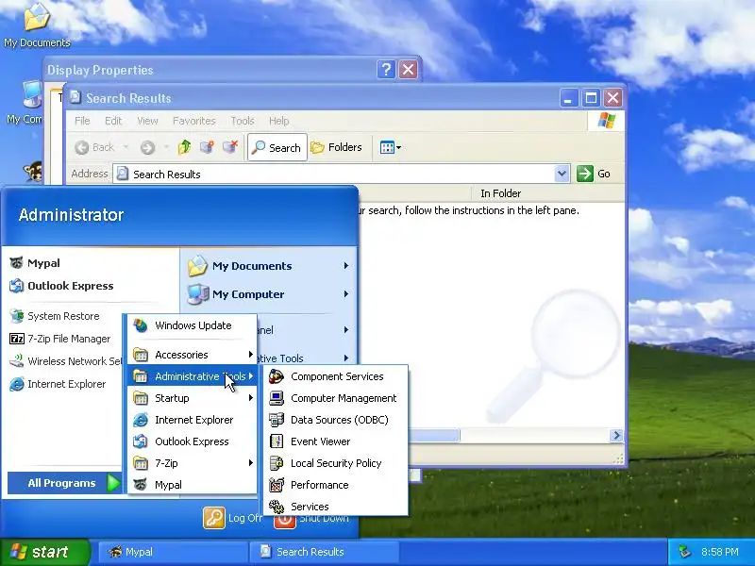
Task: Open Component Services from Administrative Tools
Action: [x=336, y=376]
